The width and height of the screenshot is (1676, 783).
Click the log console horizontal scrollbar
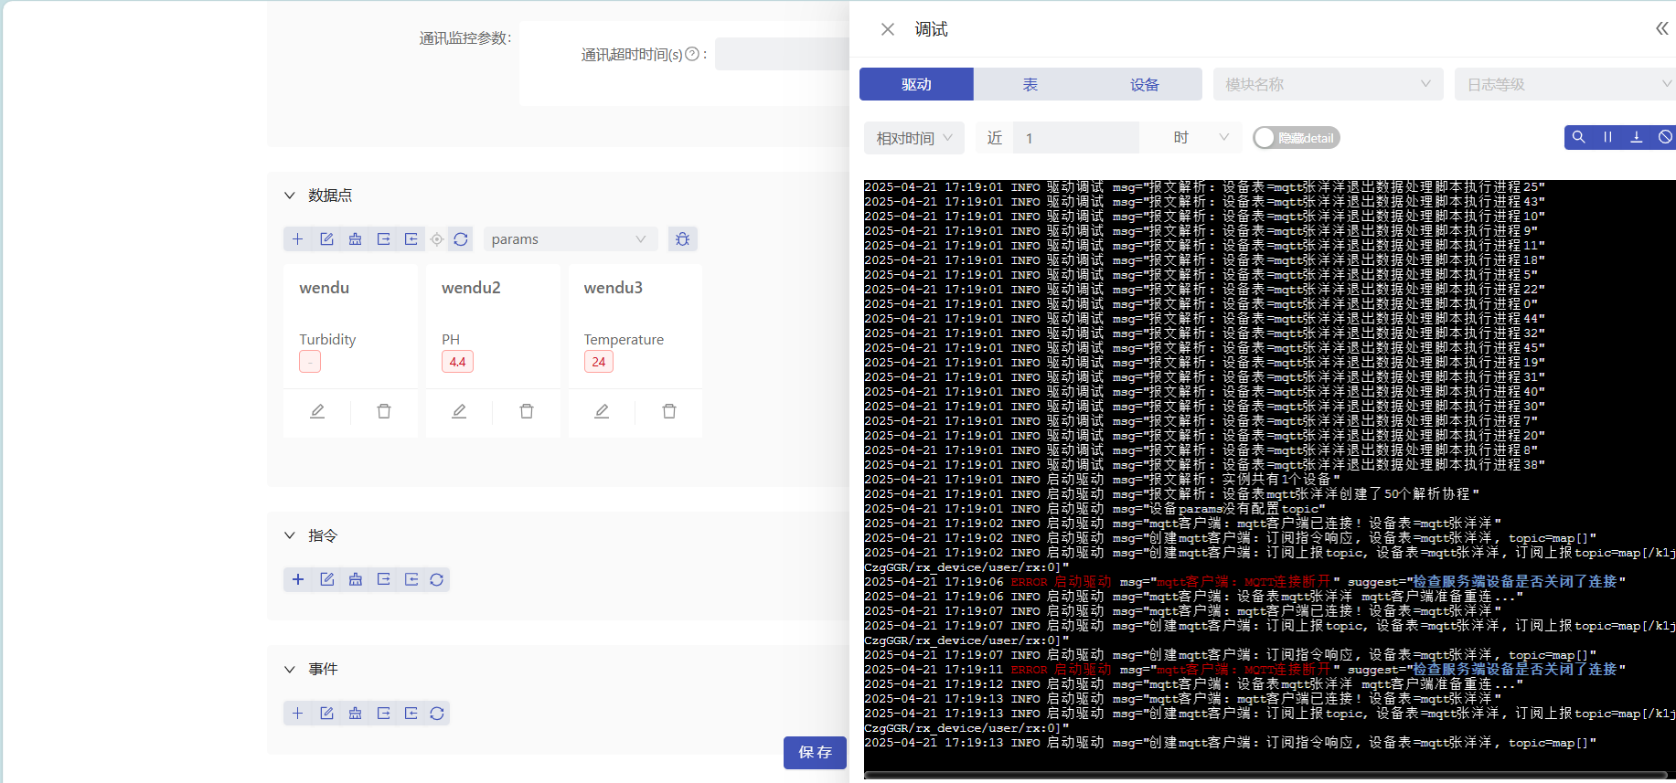coord(1262,776)
